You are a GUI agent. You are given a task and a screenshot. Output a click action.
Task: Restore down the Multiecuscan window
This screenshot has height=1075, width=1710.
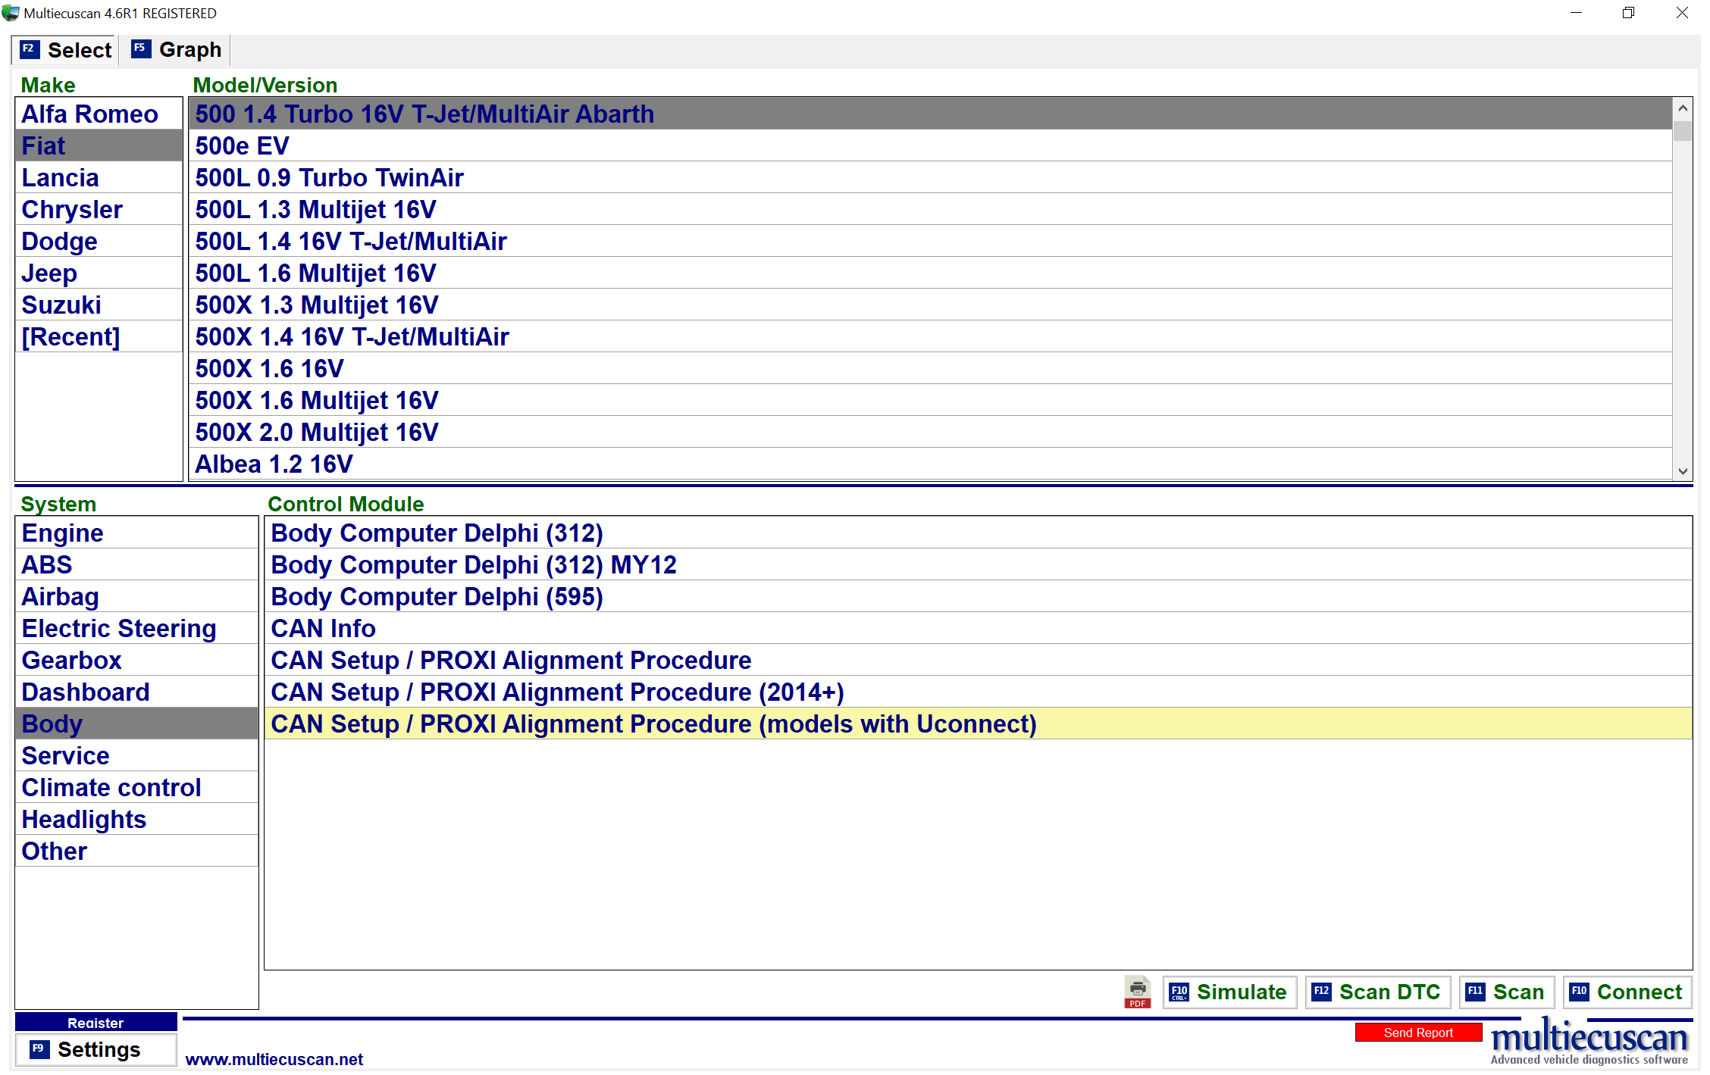(1628, 13)
